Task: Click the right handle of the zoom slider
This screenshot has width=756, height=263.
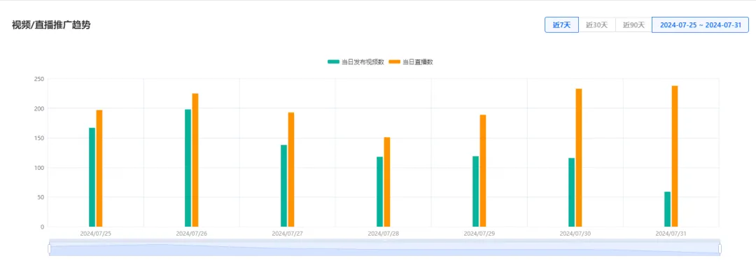Action: tap(720, 248)
